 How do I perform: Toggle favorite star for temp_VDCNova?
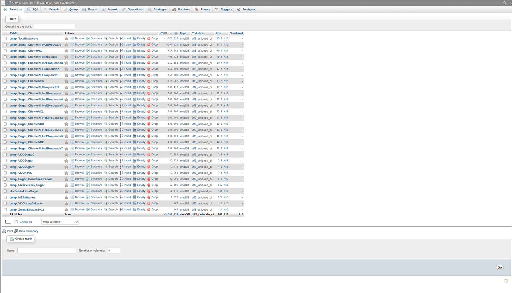click(x=66, y=173)
